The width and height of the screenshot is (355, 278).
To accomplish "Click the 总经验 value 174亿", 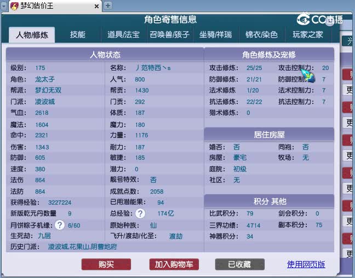I will (165, 213).
